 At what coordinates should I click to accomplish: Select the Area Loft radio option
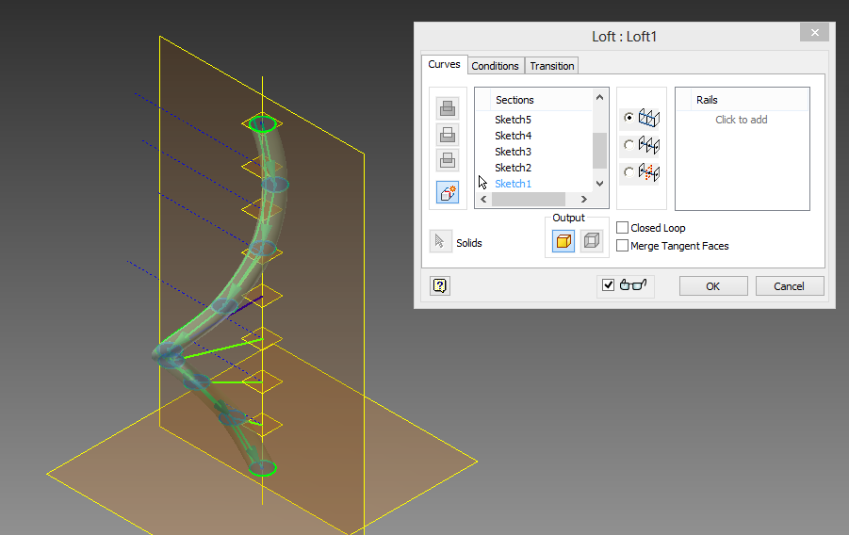tap(629, 171)
